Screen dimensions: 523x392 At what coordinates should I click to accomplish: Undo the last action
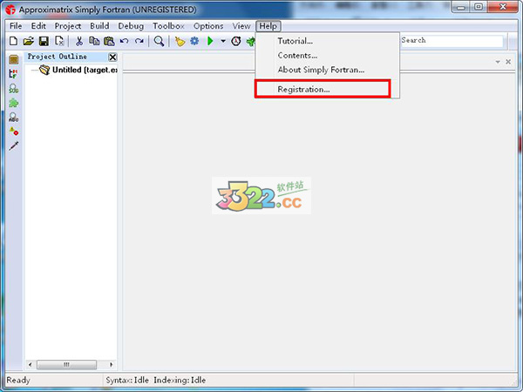124,41
